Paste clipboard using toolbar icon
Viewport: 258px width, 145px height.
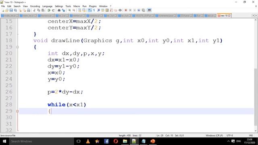click(43, 10)
